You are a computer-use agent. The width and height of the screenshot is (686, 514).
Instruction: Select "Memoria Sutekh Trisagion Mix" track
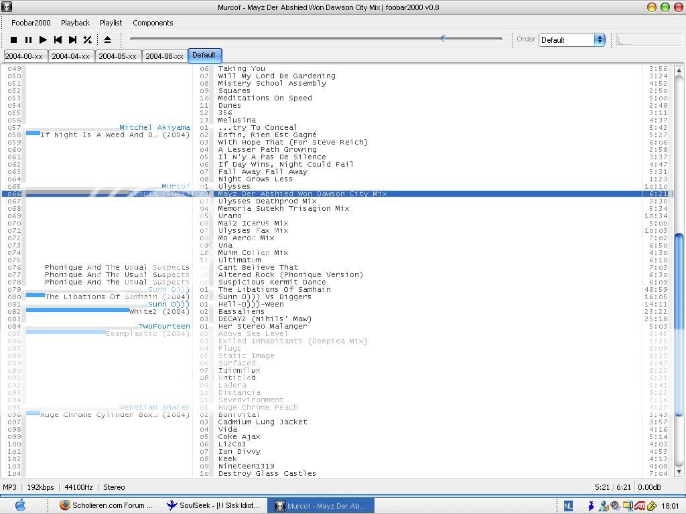click(x=283, y=209)
